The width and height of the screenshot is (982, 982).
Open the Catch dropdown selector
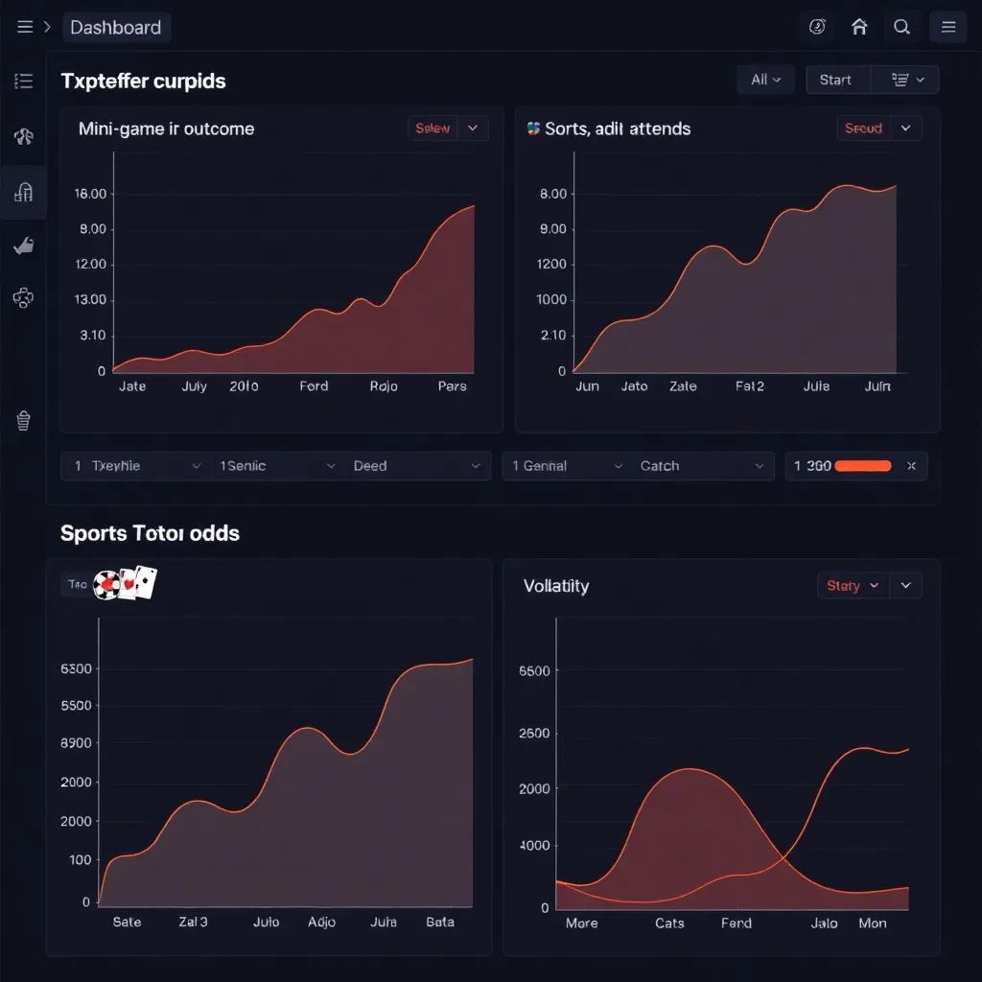[701, 466]
